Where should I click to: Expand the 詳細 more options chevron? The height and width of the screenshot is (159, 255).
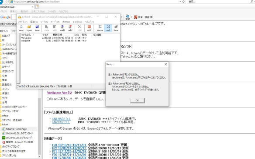coord(152,17)
